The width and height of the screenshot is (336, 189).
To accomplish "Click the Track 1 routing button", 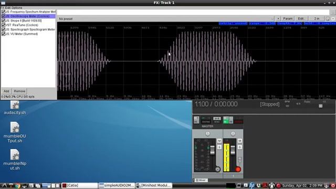I will tap(238, 120).
